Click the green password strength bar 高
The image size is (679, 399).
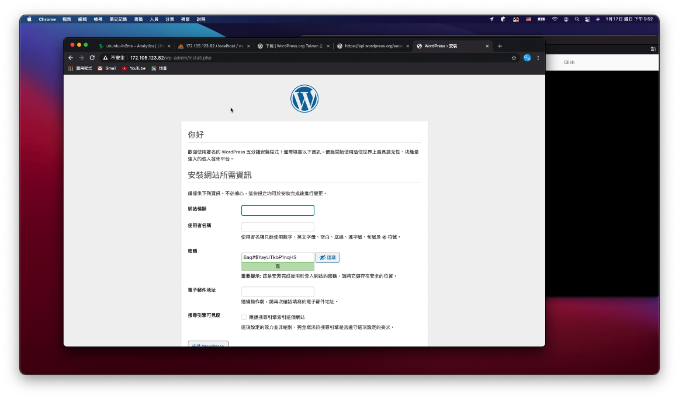pos(278,266)
